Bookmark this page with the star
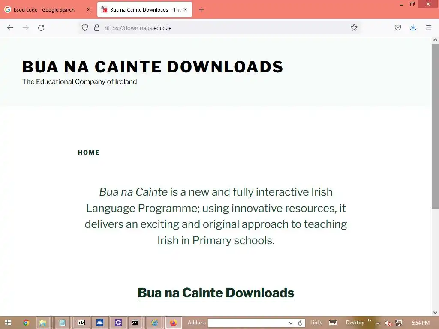 click(x=354, y=27)
